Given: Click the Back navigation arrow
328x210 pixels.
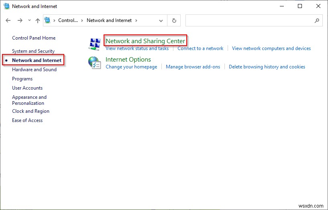Looking at the screenshot, I should (8, 20).
